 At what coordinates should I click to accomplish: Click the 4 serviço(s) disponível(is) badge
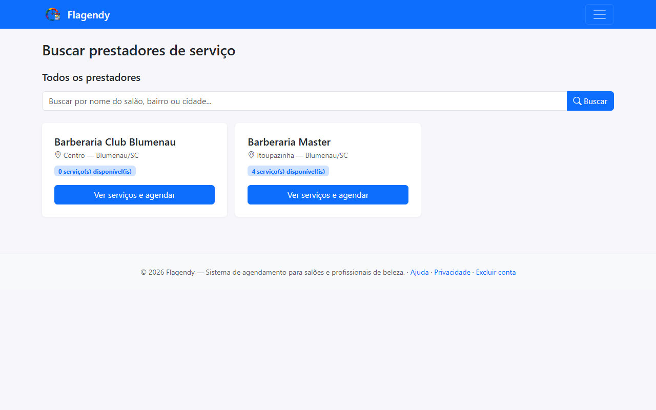click(288, 171)
